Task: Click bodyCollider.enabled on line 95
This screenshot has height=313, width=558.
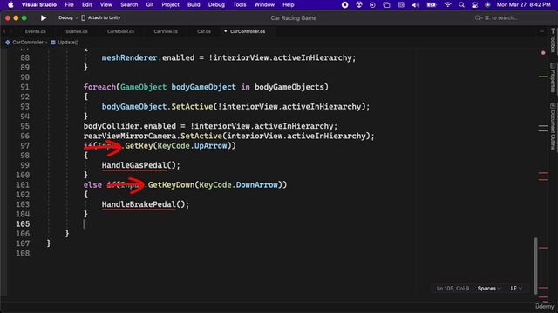Action: (x=130, y=126)
